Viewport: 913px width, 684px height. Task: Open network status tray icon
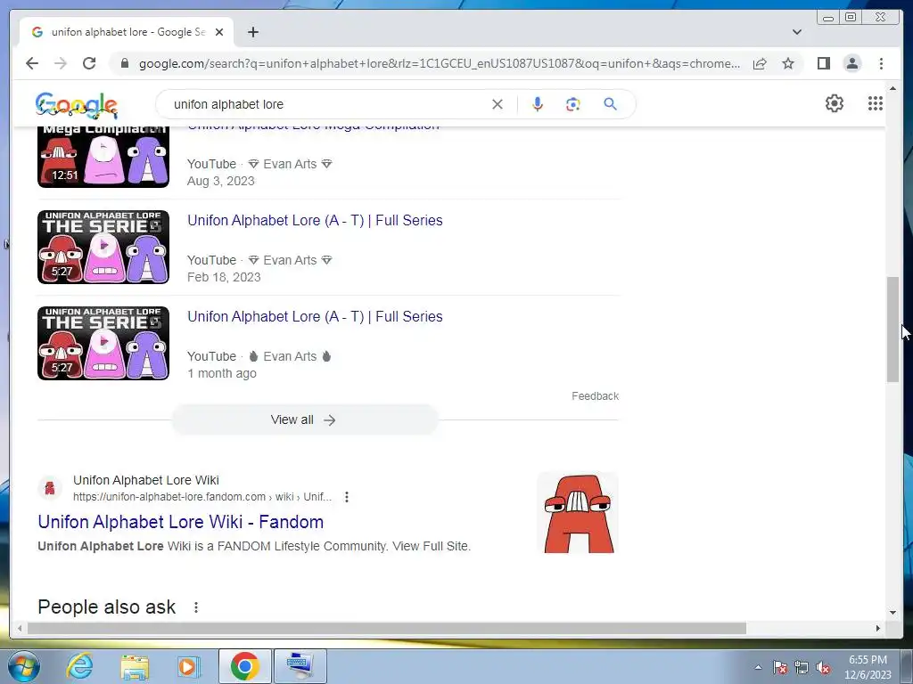[802, 668]
